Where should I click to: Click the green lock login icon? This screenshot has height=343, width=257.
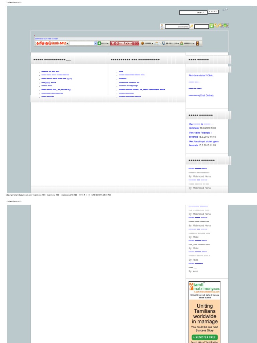[x=211, y=26]
